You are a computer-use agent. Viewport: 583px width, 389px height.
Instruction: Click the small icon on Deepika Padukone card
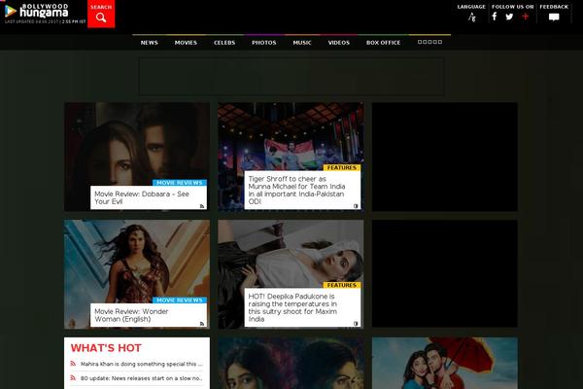(x=356, y=324)
